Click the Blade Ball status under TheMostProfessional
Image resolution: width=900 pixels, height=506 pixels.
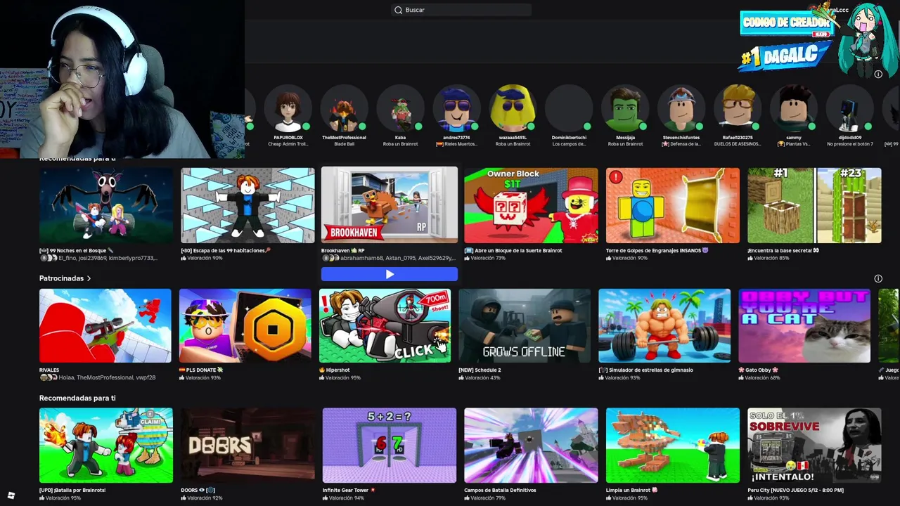(x=344, y=144)
